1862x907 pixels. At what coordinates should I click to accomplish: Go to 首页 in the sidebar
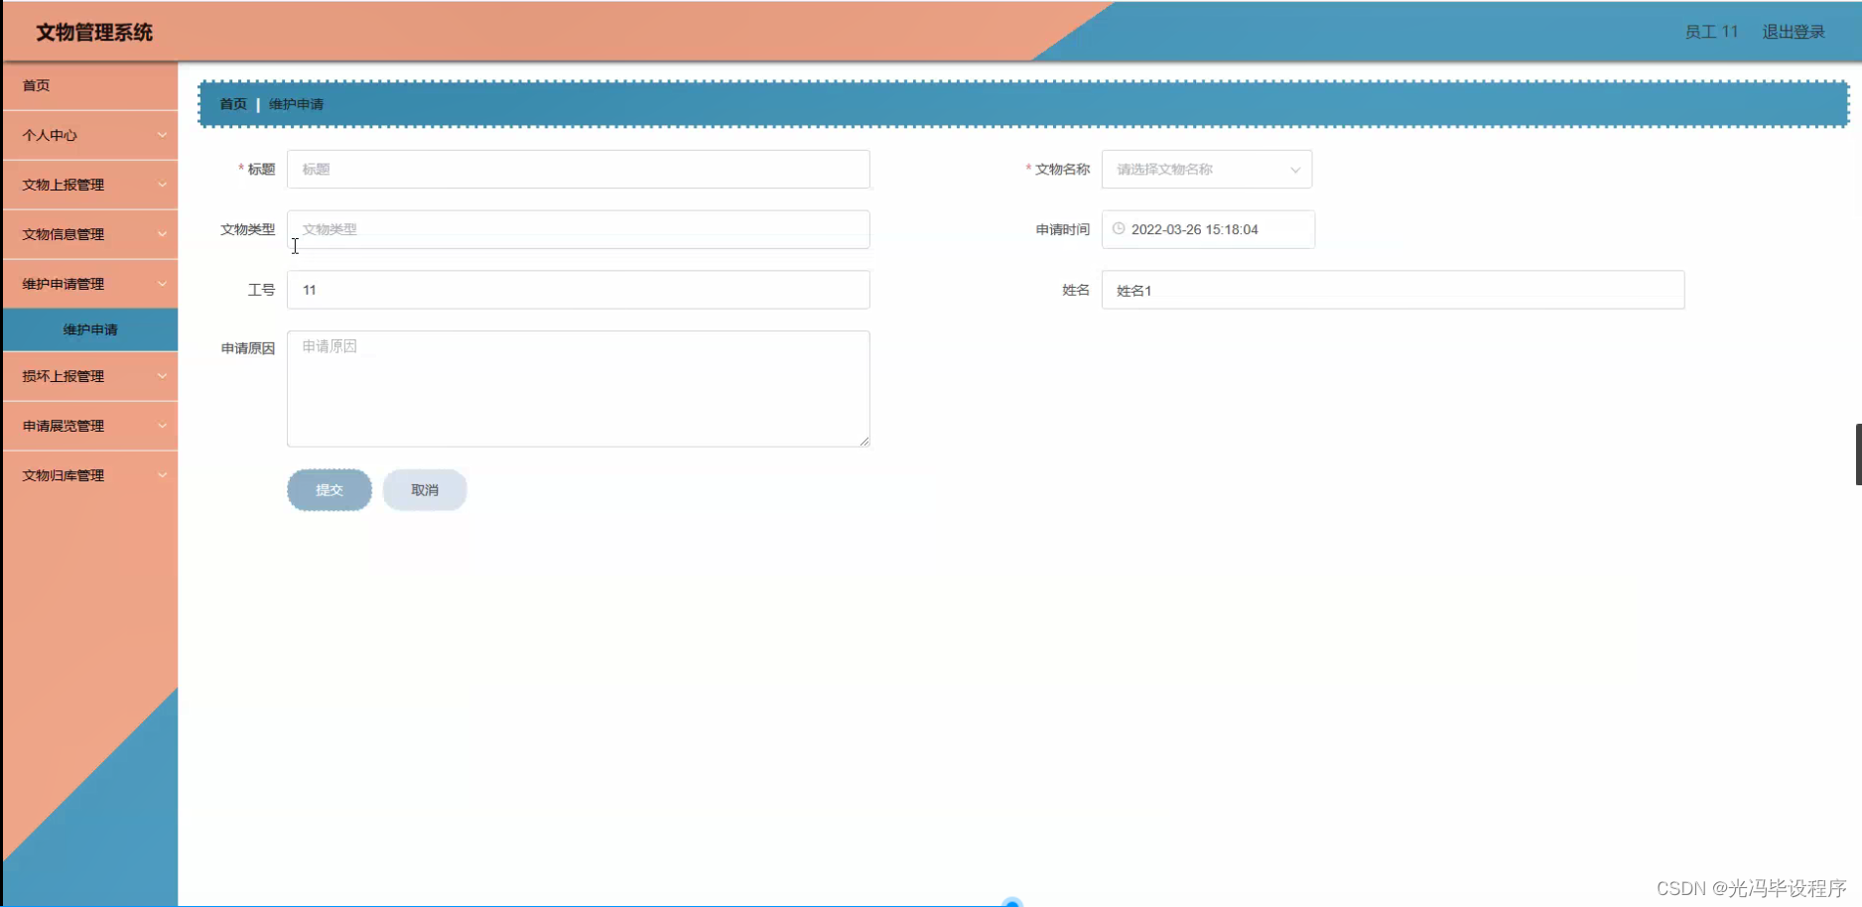(90, 85)
